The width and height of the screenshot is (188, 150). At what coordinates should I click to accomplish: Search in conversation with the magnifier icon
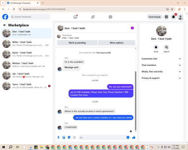[167, 47]
